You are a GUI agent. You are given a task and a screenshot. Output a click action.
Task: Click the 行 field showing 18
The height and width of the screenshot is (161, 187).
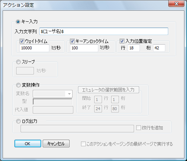[x=134, y=48]
